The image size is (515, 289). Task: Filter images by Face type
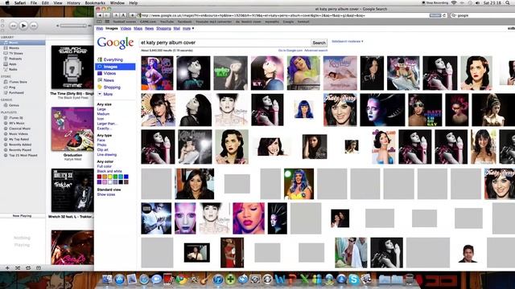click(101, 140)
